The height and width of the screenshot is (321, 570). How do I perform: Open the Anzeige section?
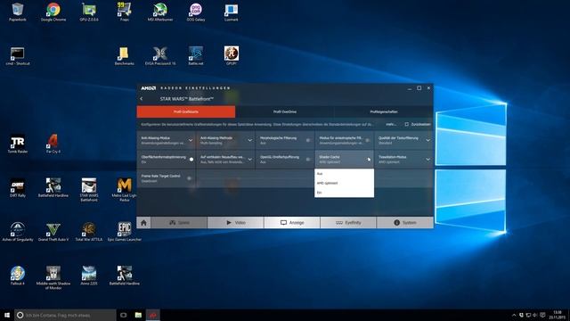292,222
